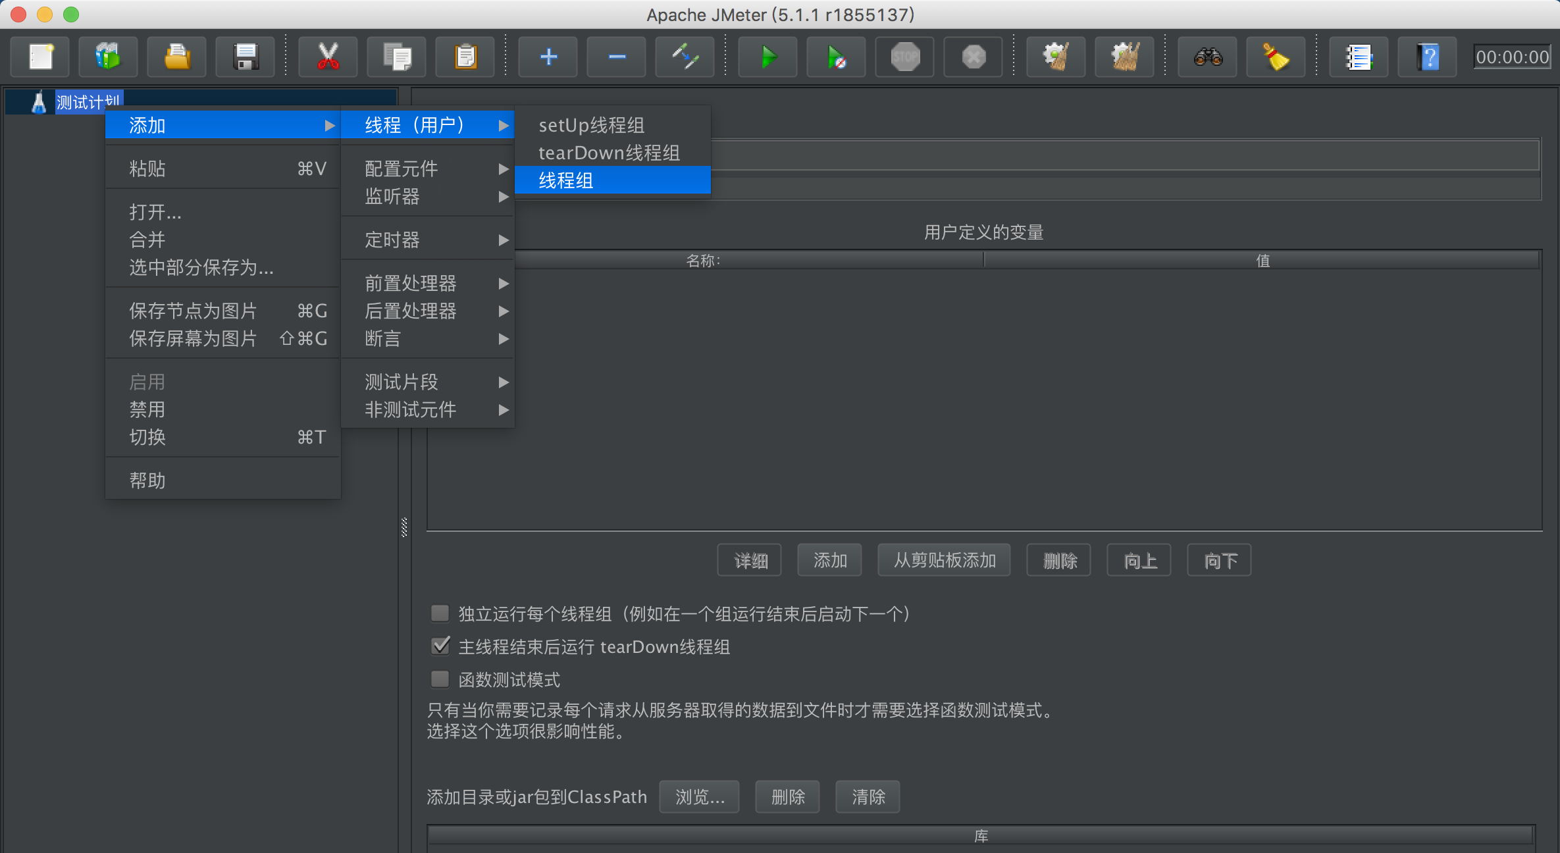
Task: Click the Stop sign icon
Action: pyautogui.click(x=905, y=57)
